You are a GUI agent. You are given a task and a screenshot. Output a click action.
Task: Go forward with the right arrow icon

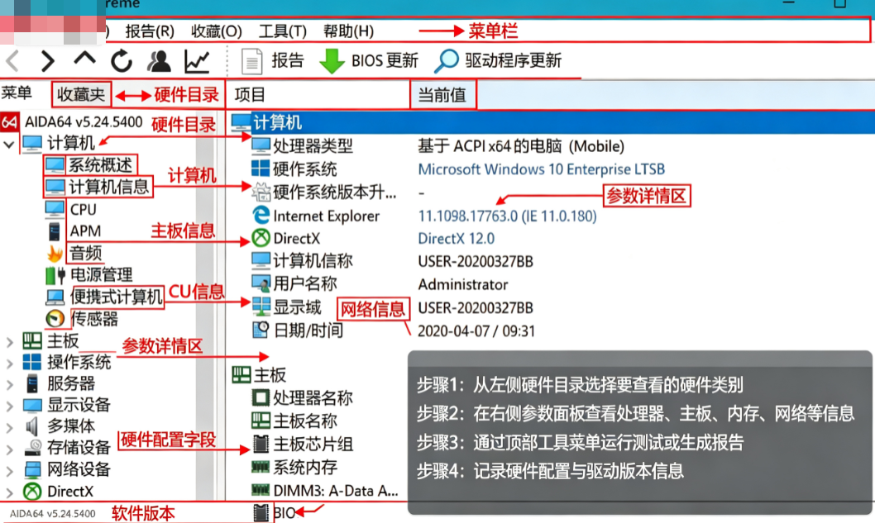pyautogui.click(x=48, y=61)
